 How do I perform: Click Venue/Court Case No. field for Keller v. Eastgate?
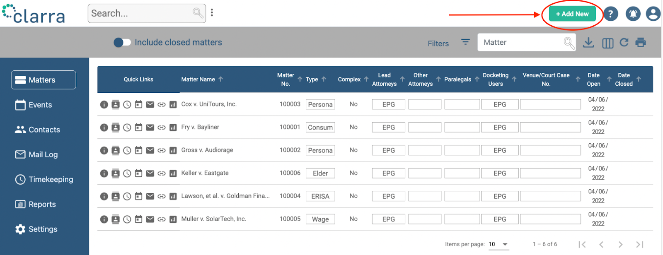[x=550, y=173]
